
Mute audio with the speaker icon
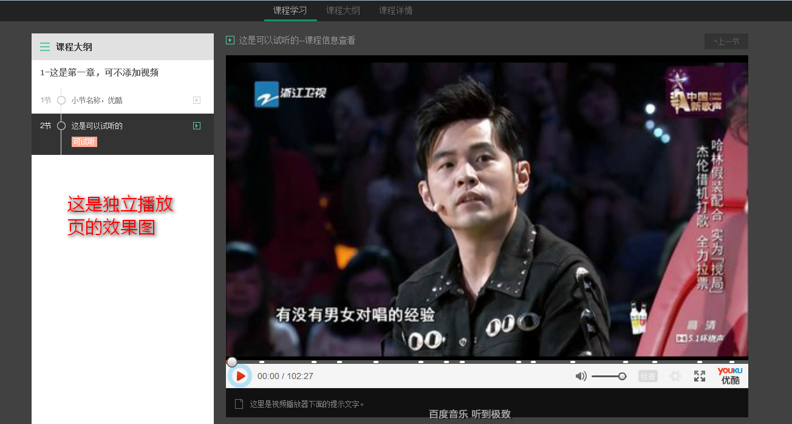[581, 377]
